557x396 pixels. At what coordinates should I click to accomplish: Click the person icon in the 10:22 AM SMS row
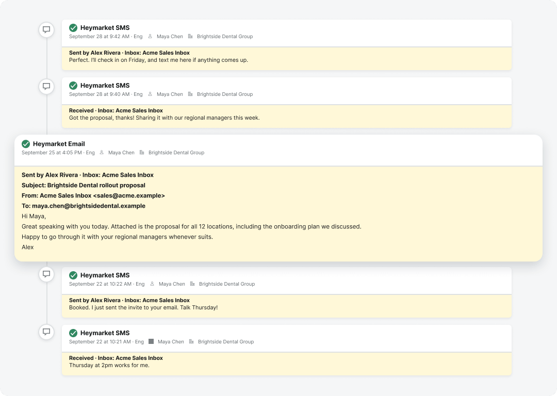coord(152,284)
